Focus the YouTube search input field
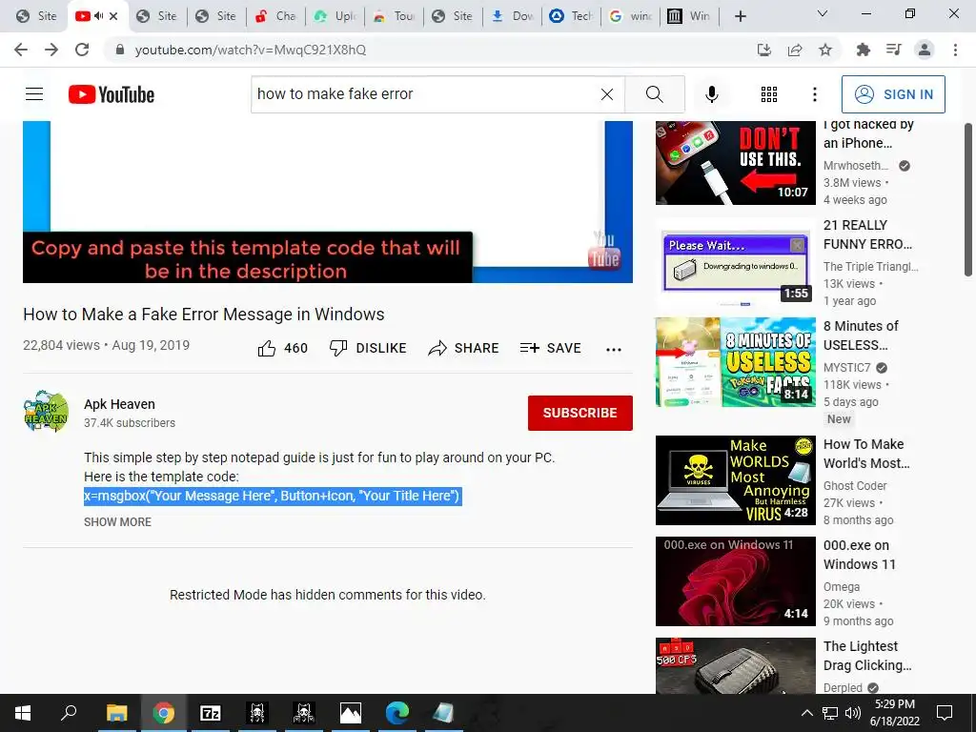This screenshot has height=732, width=976. (x=426, y=94)
